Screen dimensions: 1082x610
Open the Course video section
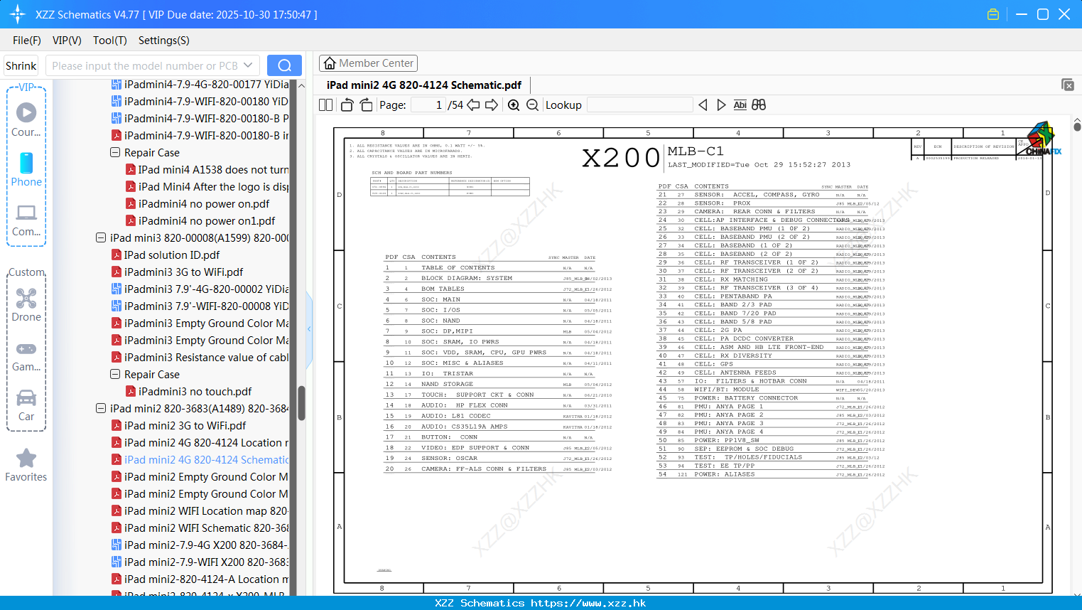[26, 119]
